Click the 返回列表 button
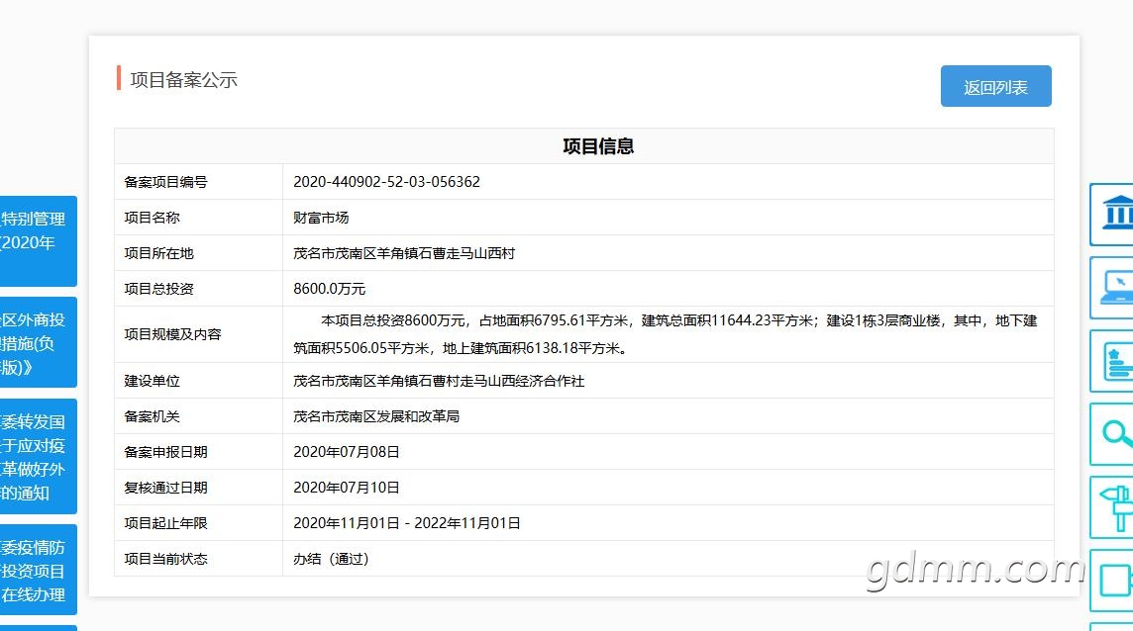 click(995, 87)
